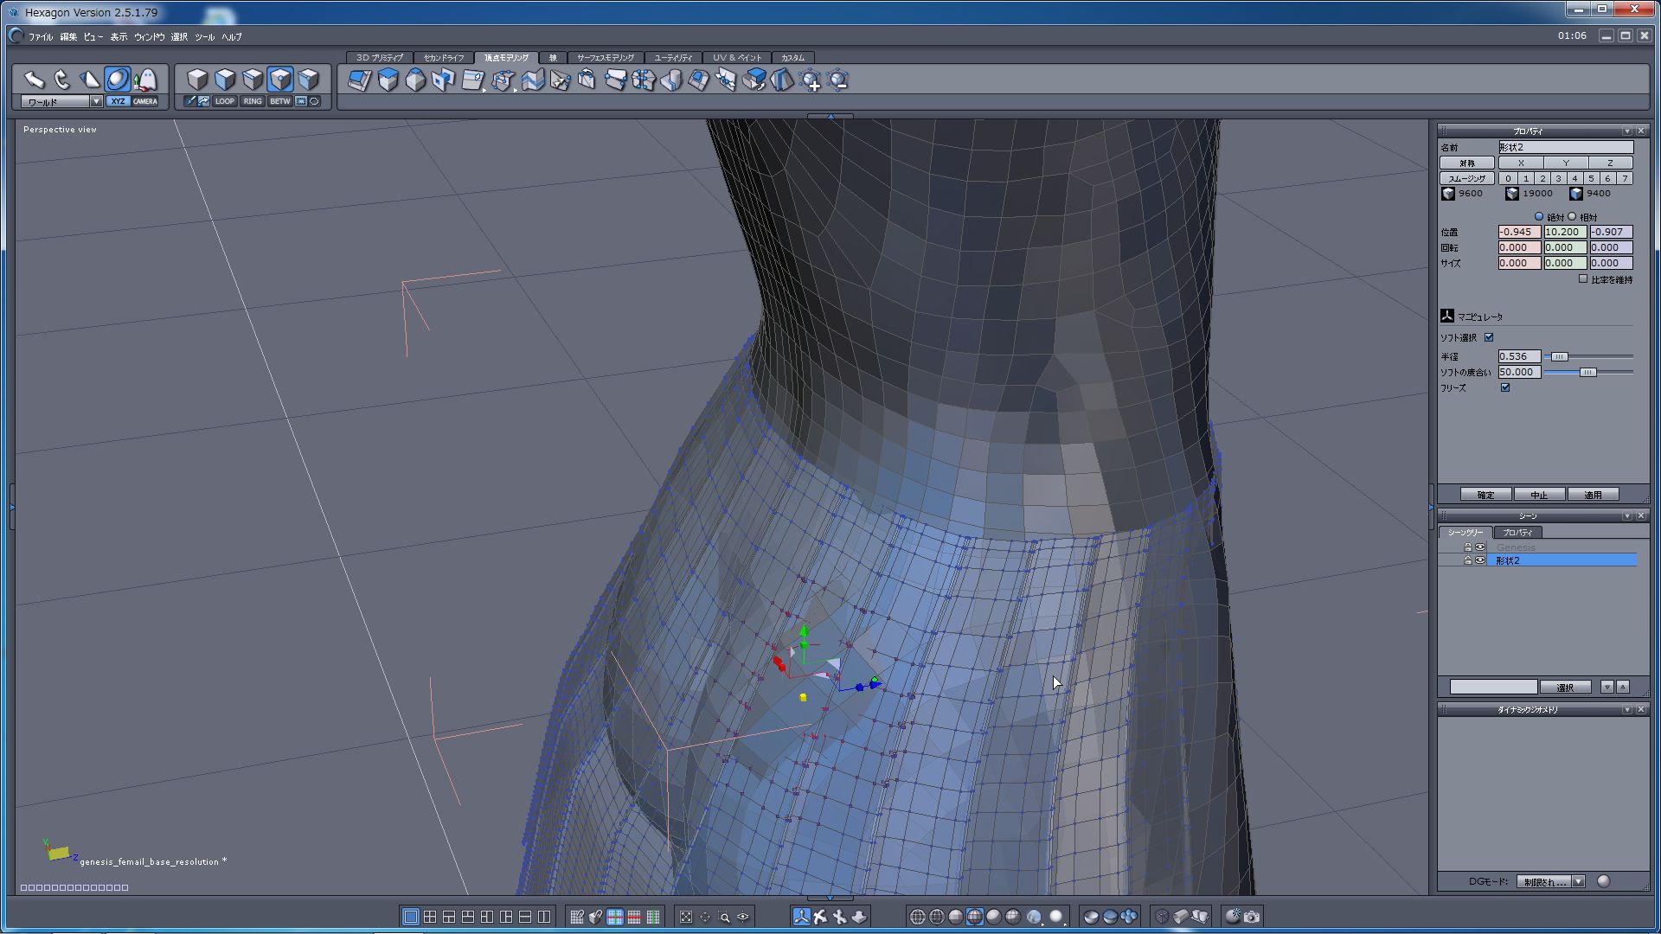This screenshot has width=1661, height=934.
Task: Click the rotate manipulator icon
Action: pyautogui.click(x=62, y=80)
